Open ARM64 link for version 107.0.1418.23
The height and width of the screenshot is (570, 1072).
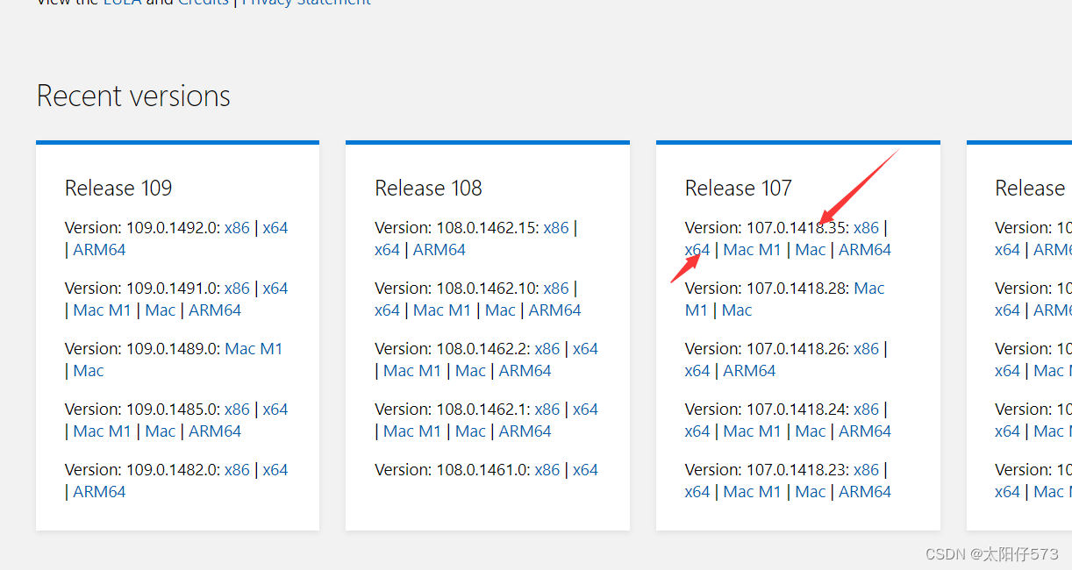pos(865,492)
